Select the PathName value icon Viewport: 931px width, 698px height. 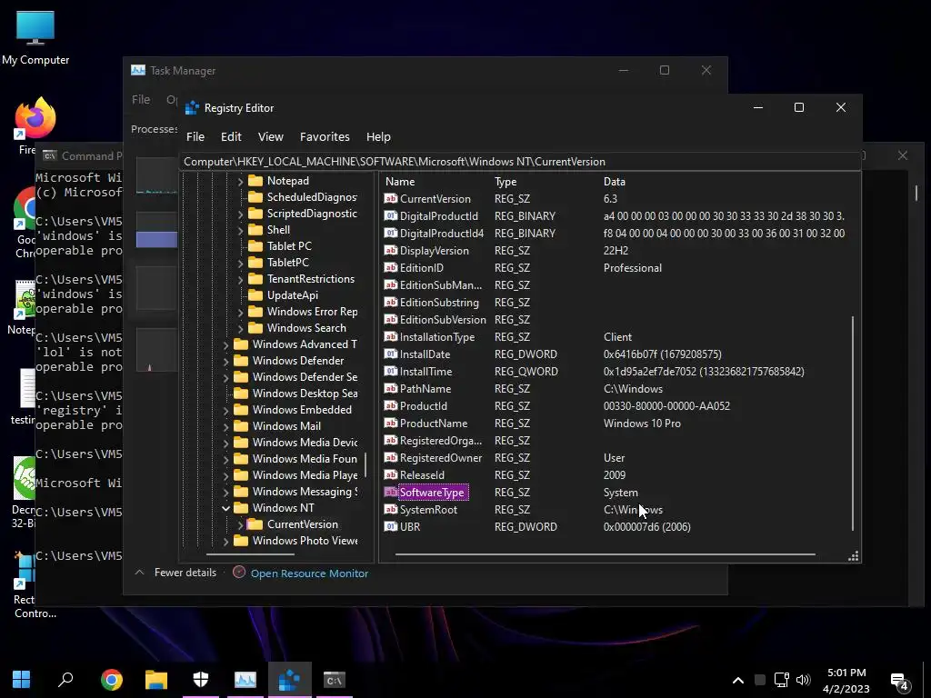[x=391, y=388]
